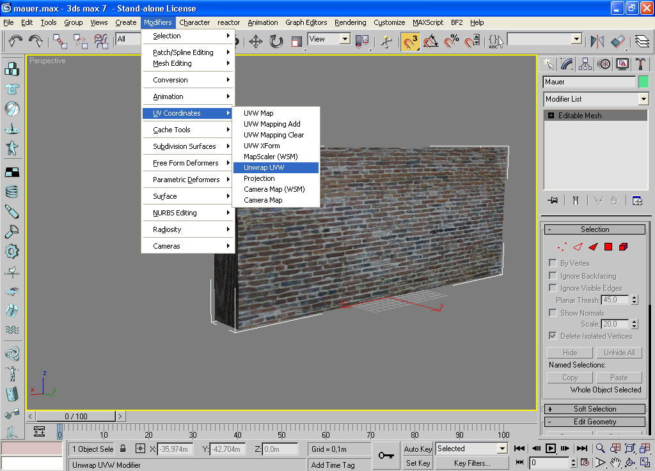The image size is (655, 471).
Task: Click the Play Animation button
Action: [x=551, y=449]
